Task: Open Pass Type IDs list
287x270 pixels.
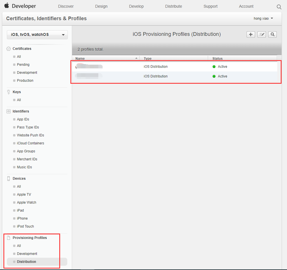Action: pyautogui.click(x=28, y=127)
